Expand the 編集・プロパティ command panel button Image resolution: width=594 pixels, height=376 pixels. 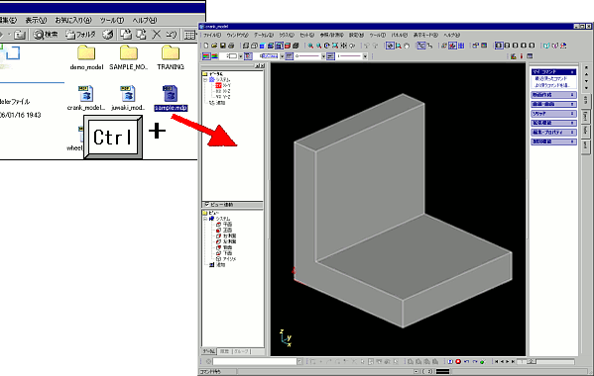[x=553, y=133]
